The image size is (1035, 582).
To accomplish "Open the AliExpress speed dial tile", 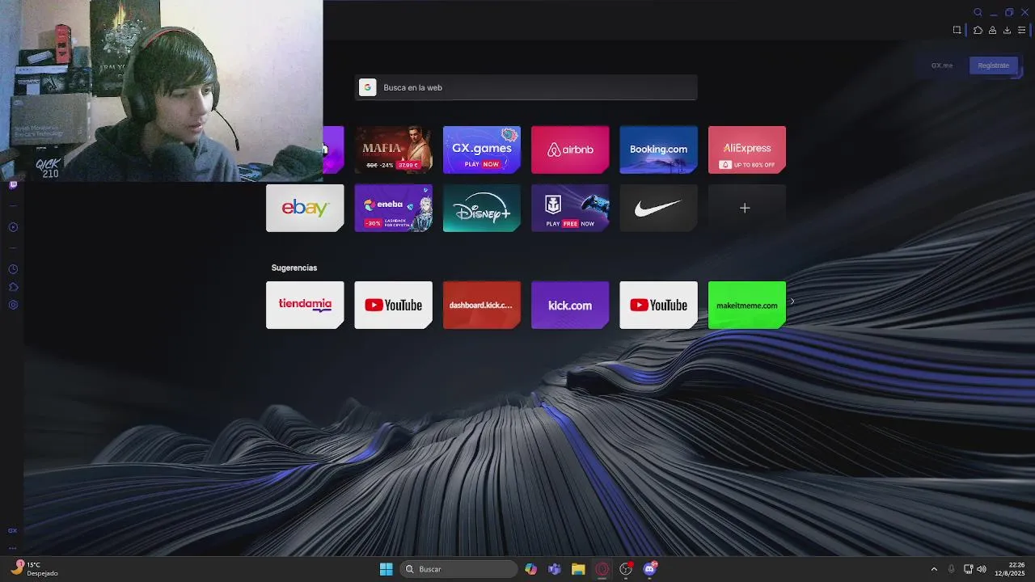I will pos(747,150).
